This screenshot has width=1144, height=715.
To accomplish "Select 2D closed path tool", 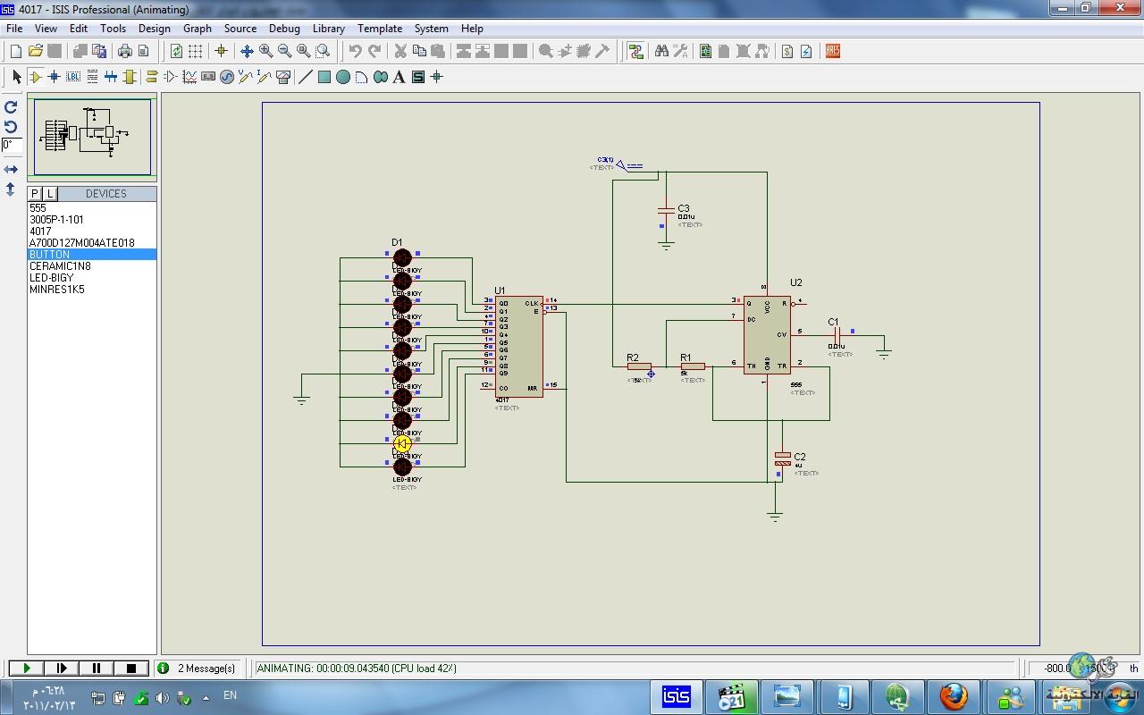I will (x=381, y=78).
